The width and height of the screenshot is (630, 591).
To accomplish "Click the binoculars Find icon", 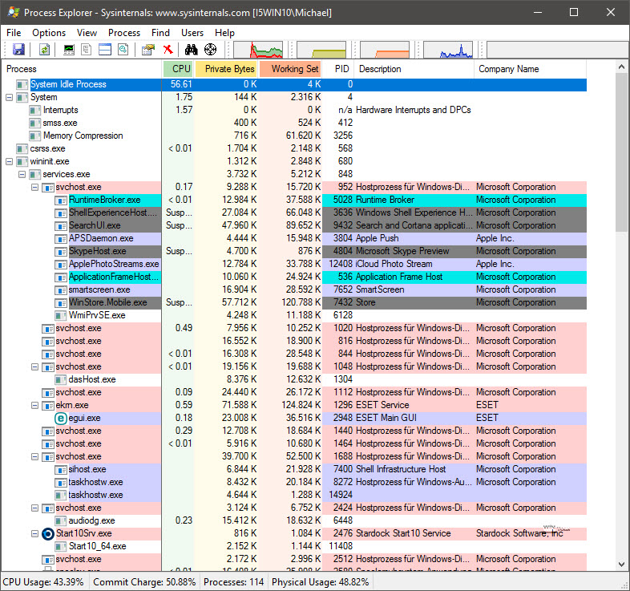I will [192, 50].
